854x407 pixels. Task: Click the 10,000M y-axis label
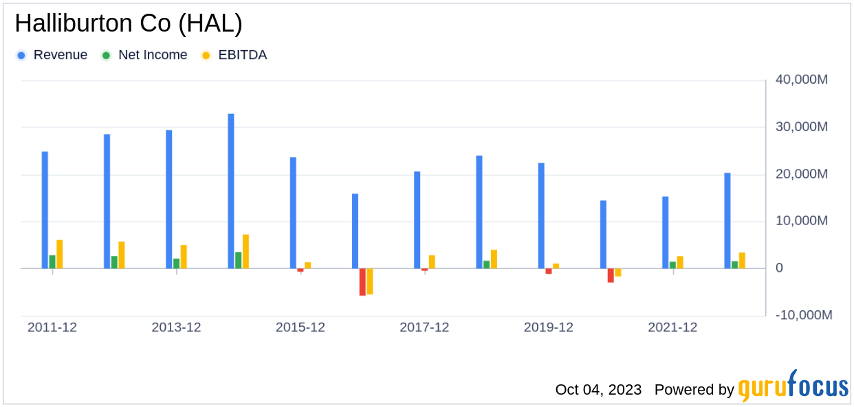[801, 221]
